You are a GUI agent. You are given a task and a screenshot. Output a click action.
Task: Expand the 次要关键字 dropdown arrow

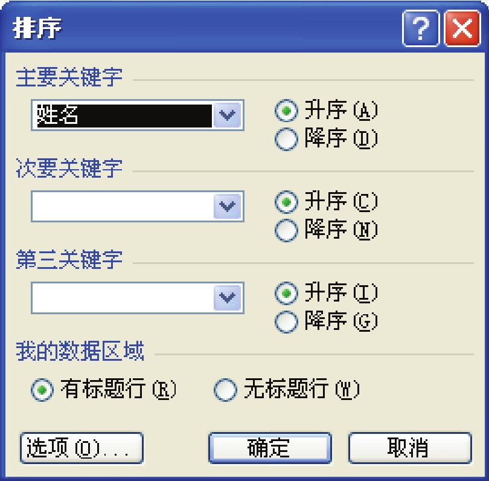(227, 206)
